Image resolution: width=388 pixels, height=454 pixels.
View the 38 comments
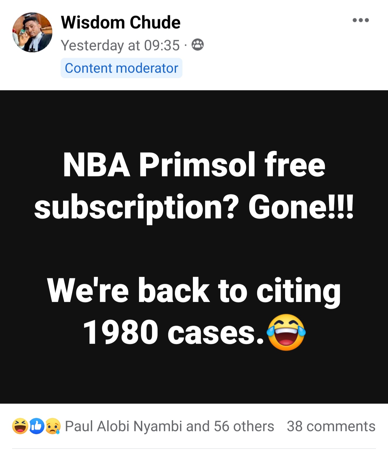click(x=331, y=426)
